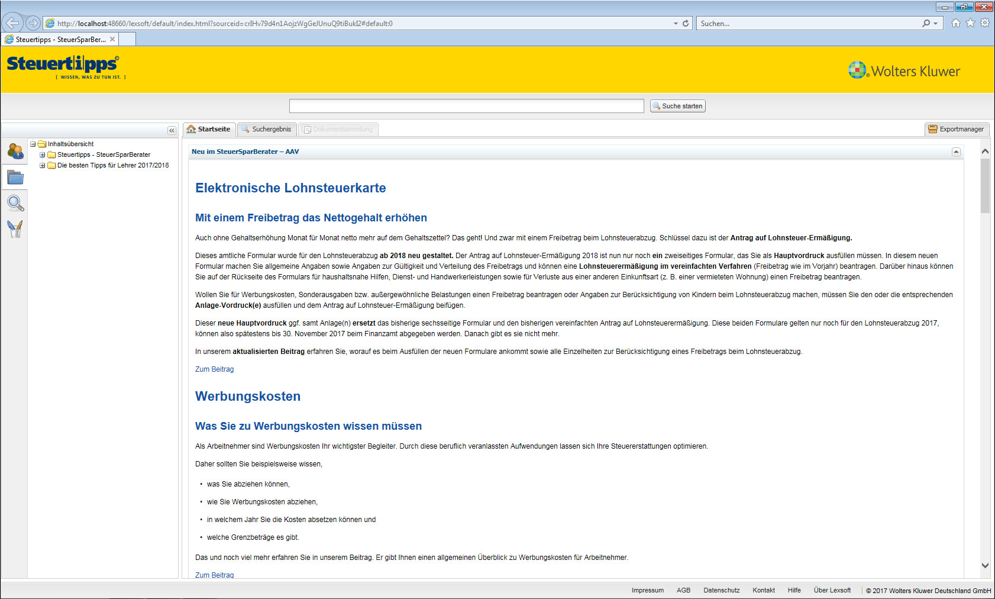The image size is (995, 599).
Task: Select the Steuertipps browser tab
Action: (x=60, y=40)
